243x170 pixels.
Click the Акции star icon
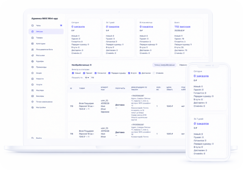pyautogui.click(x=33, y=73)
